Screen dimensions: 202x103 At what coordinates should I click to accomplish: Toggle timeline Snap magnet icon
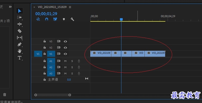(x=47, y=19)
